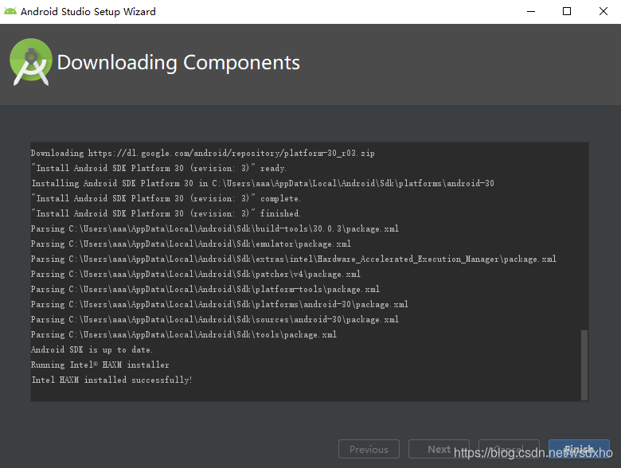Click the Android Studio logo in header
The width and height of the screenshot is (621, 468).
click(x=31, y=62)
